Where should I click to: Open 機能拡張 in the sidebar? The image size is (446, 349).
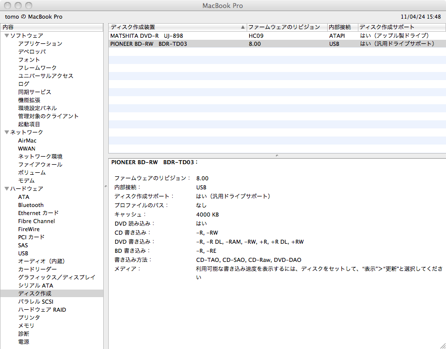[x=29, y=100]
